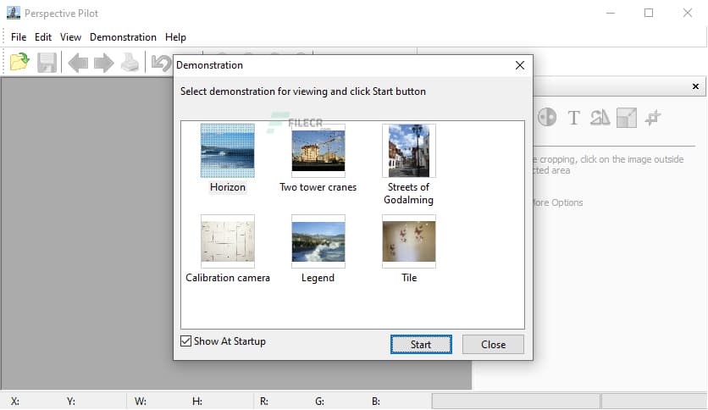
Task: Open the Demonstration menu
Action: (123, 37)
